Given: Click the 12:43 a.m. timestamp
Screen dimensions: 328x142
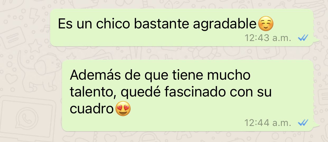Looking at the screenshot, I should [268, 38].
